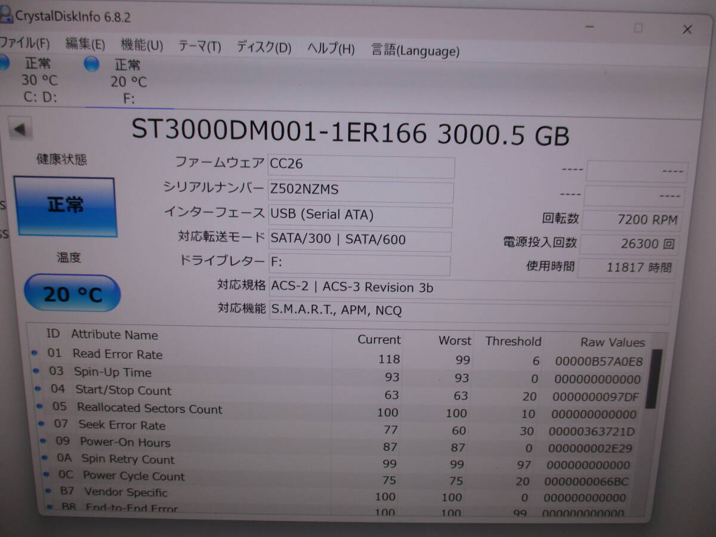716x537 pixels.
Task: Select the Reallocated Sectors Count row name
Action: [x=150, y=409]
